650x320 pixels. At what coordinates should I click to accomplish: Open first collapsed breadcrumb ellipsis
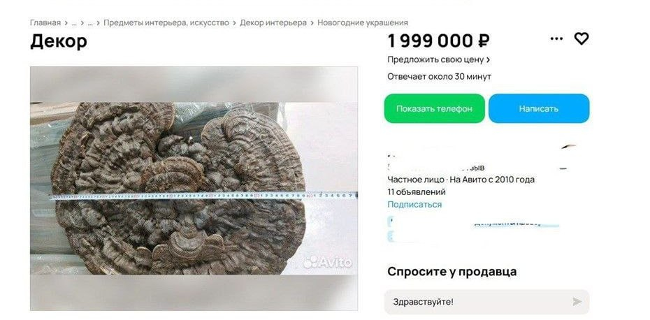point(74,23)
